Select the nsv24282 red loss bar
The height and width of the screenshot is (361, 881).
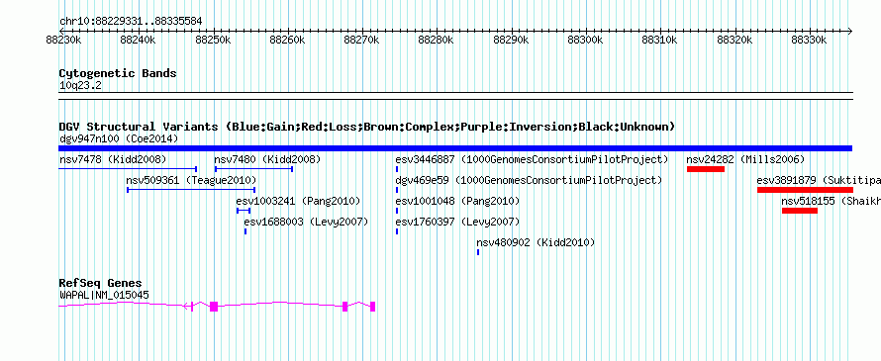point(706,169)
